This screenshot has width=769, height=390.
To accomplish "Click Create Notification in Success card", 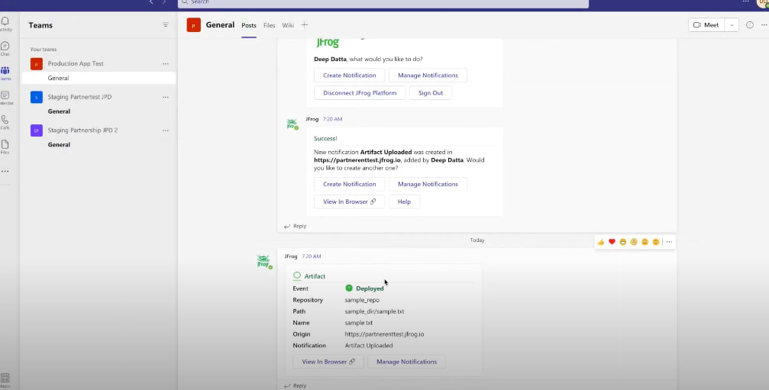I will click(x=349, y=184).
